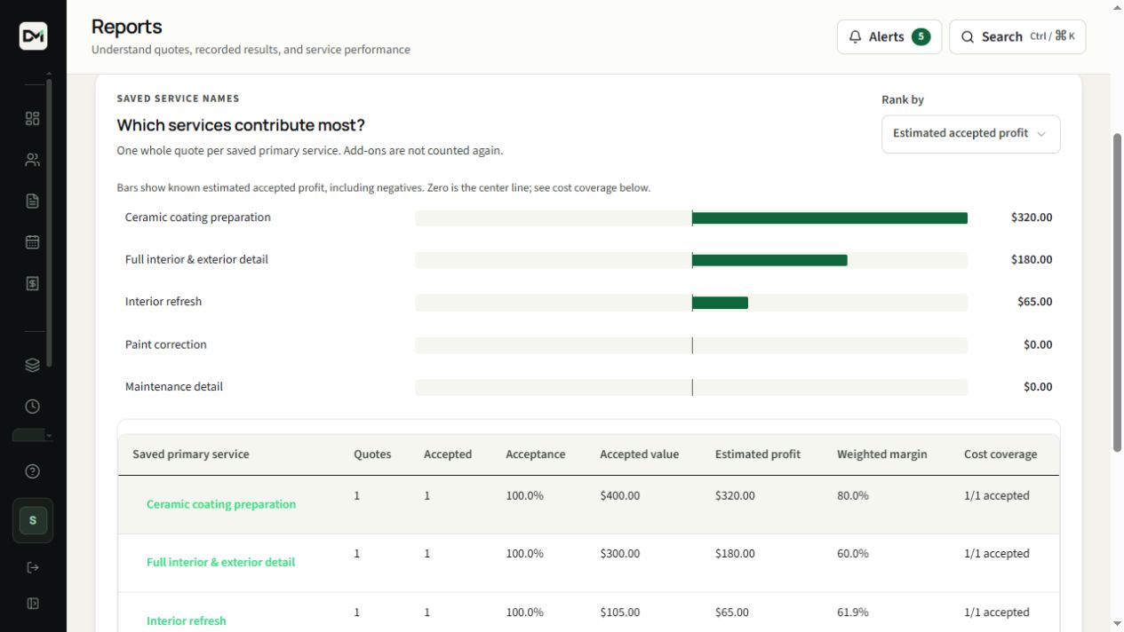Viewport: 1124px width, 632px height.
Task: Open the Estimated accepted profit rank dropdown
Action: (970, 133)
